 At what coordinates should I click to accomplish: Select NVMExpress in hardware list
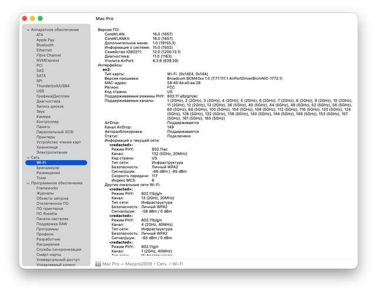click(x=48, y=61)
